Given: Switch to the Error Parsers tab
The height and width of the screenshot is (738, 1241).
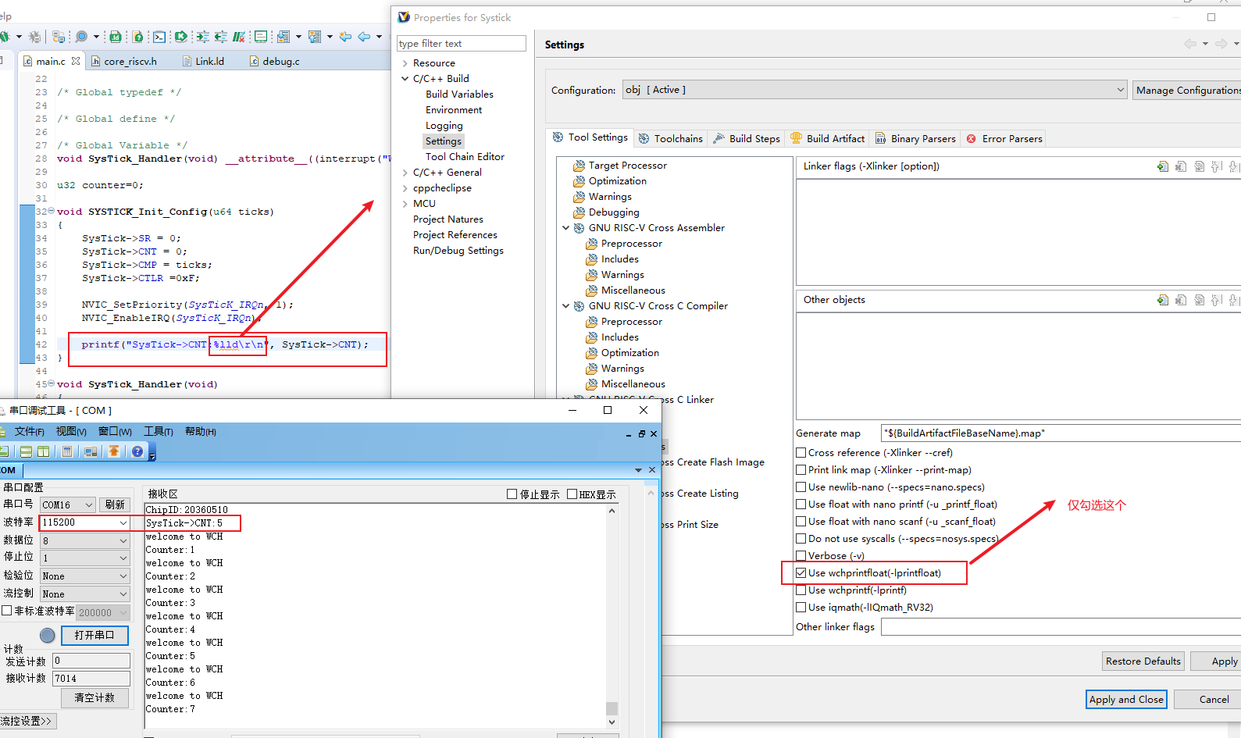Looking at the screenshot, I should tap(1004, 138).
